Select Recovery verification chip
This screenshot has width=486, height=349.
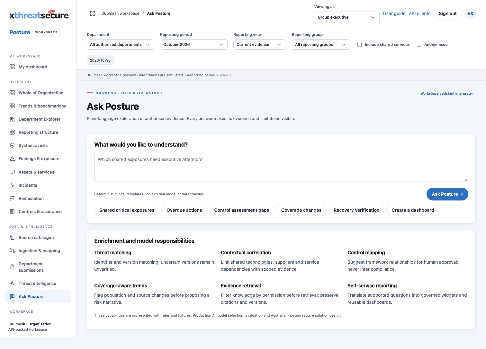coord(356,210)
